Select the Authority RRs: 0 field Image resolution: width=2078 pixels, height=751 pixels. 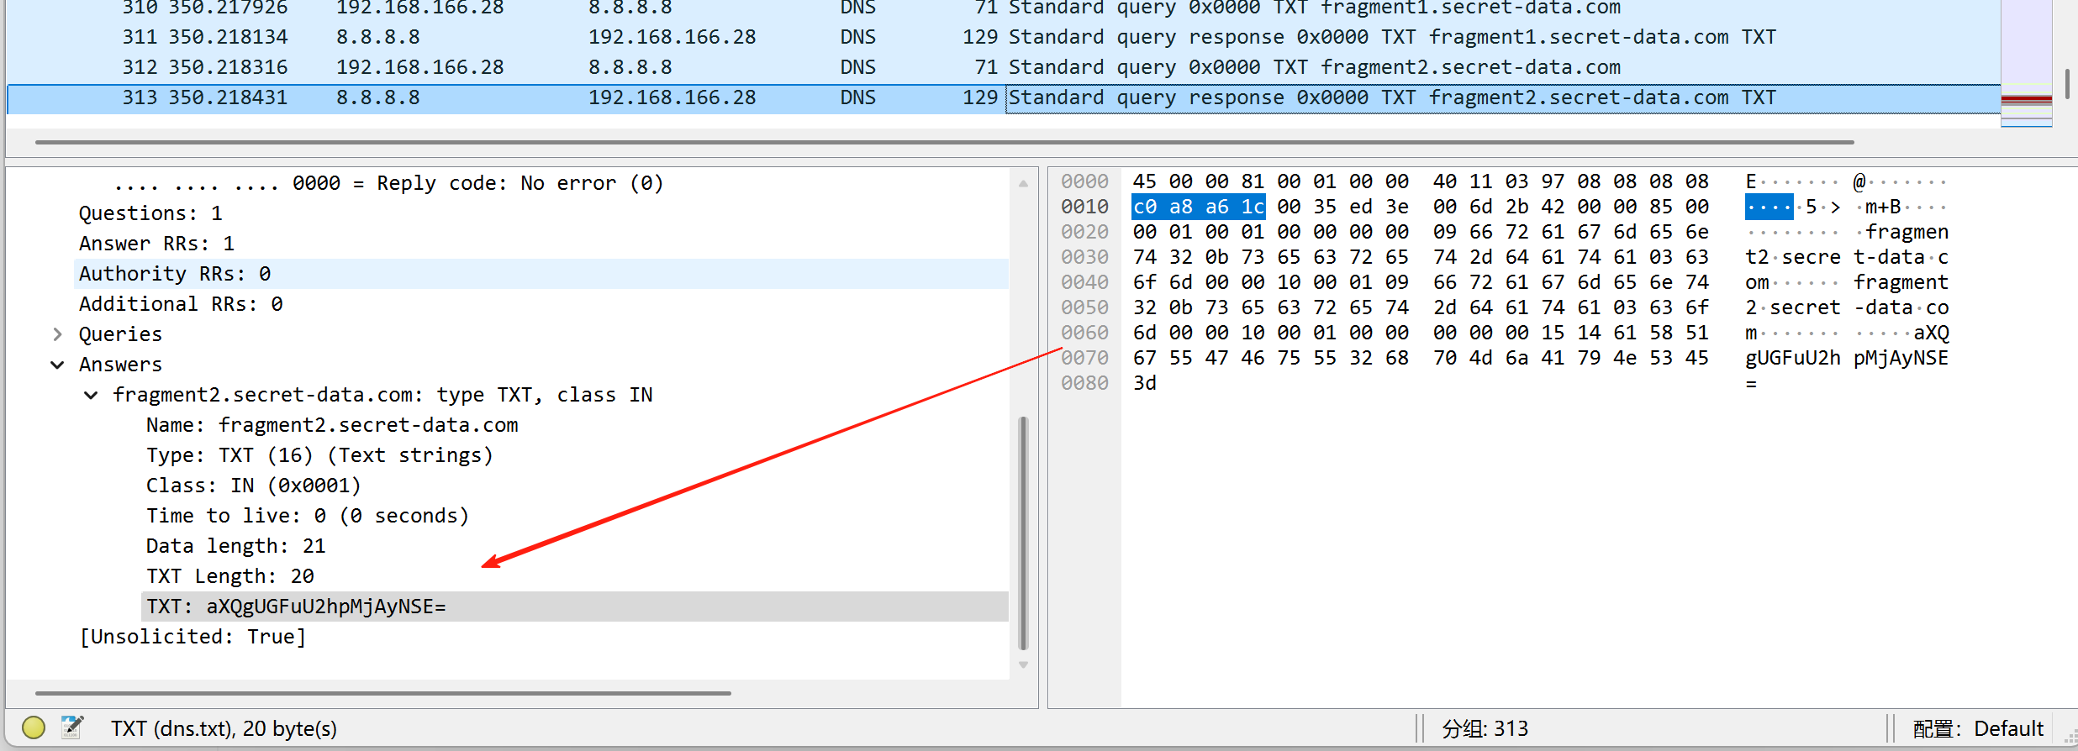click(175, 274)
